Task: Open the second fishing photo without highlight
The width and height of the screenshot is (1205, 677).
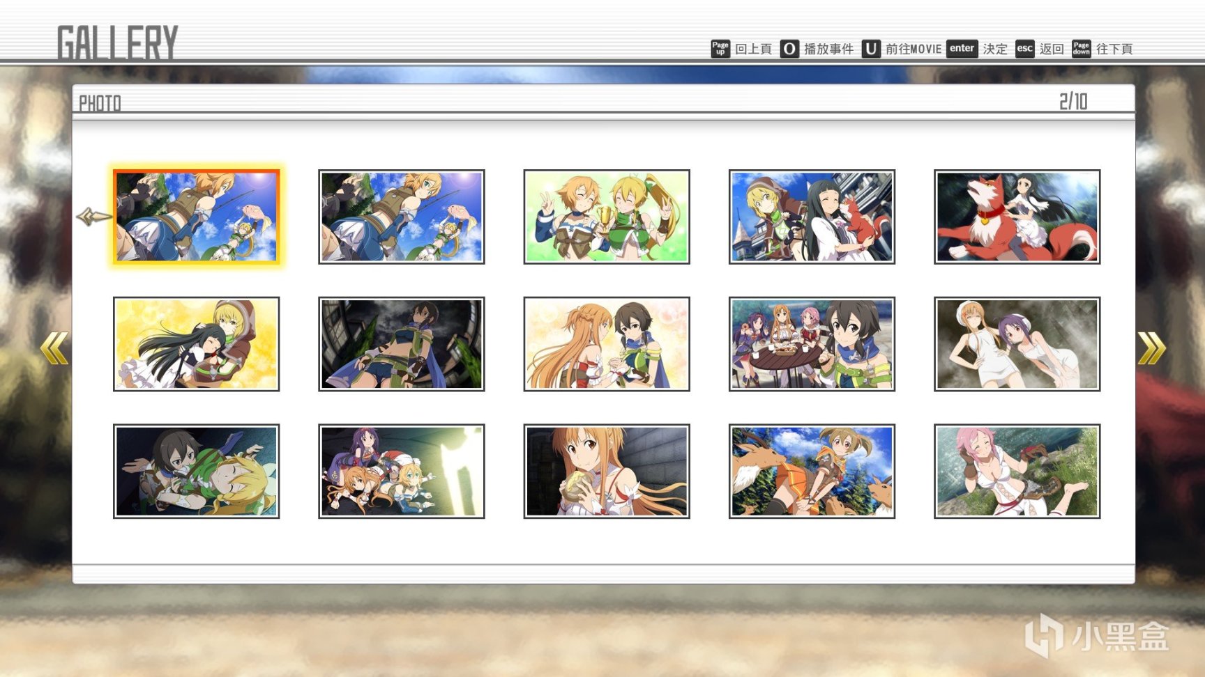Action: click(402, 217)
